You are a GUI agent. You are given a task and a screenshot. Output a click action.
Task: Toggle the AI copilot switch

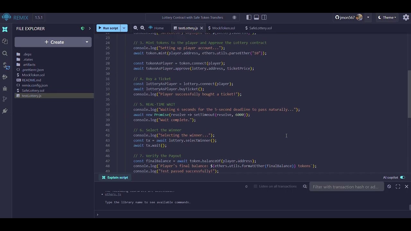pyautogui.click(x=402, y=177)
